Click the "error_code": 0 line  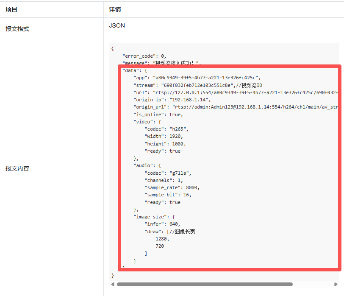point(144,56)
